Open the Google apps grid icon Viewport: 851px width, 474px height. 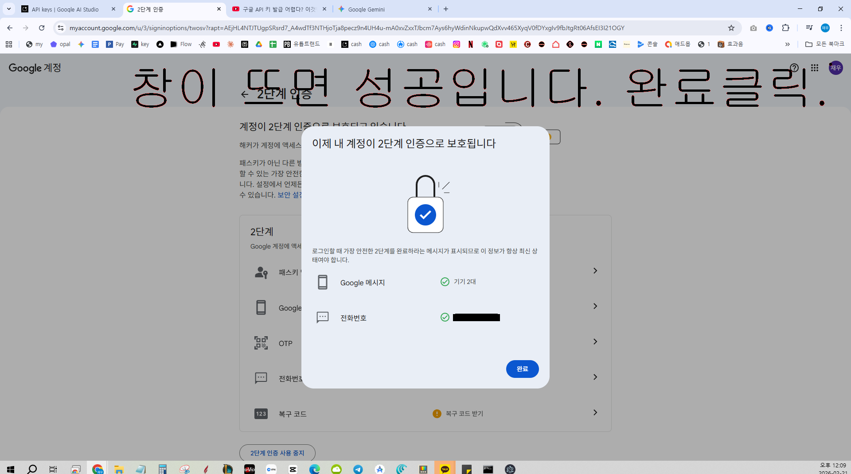815,68
